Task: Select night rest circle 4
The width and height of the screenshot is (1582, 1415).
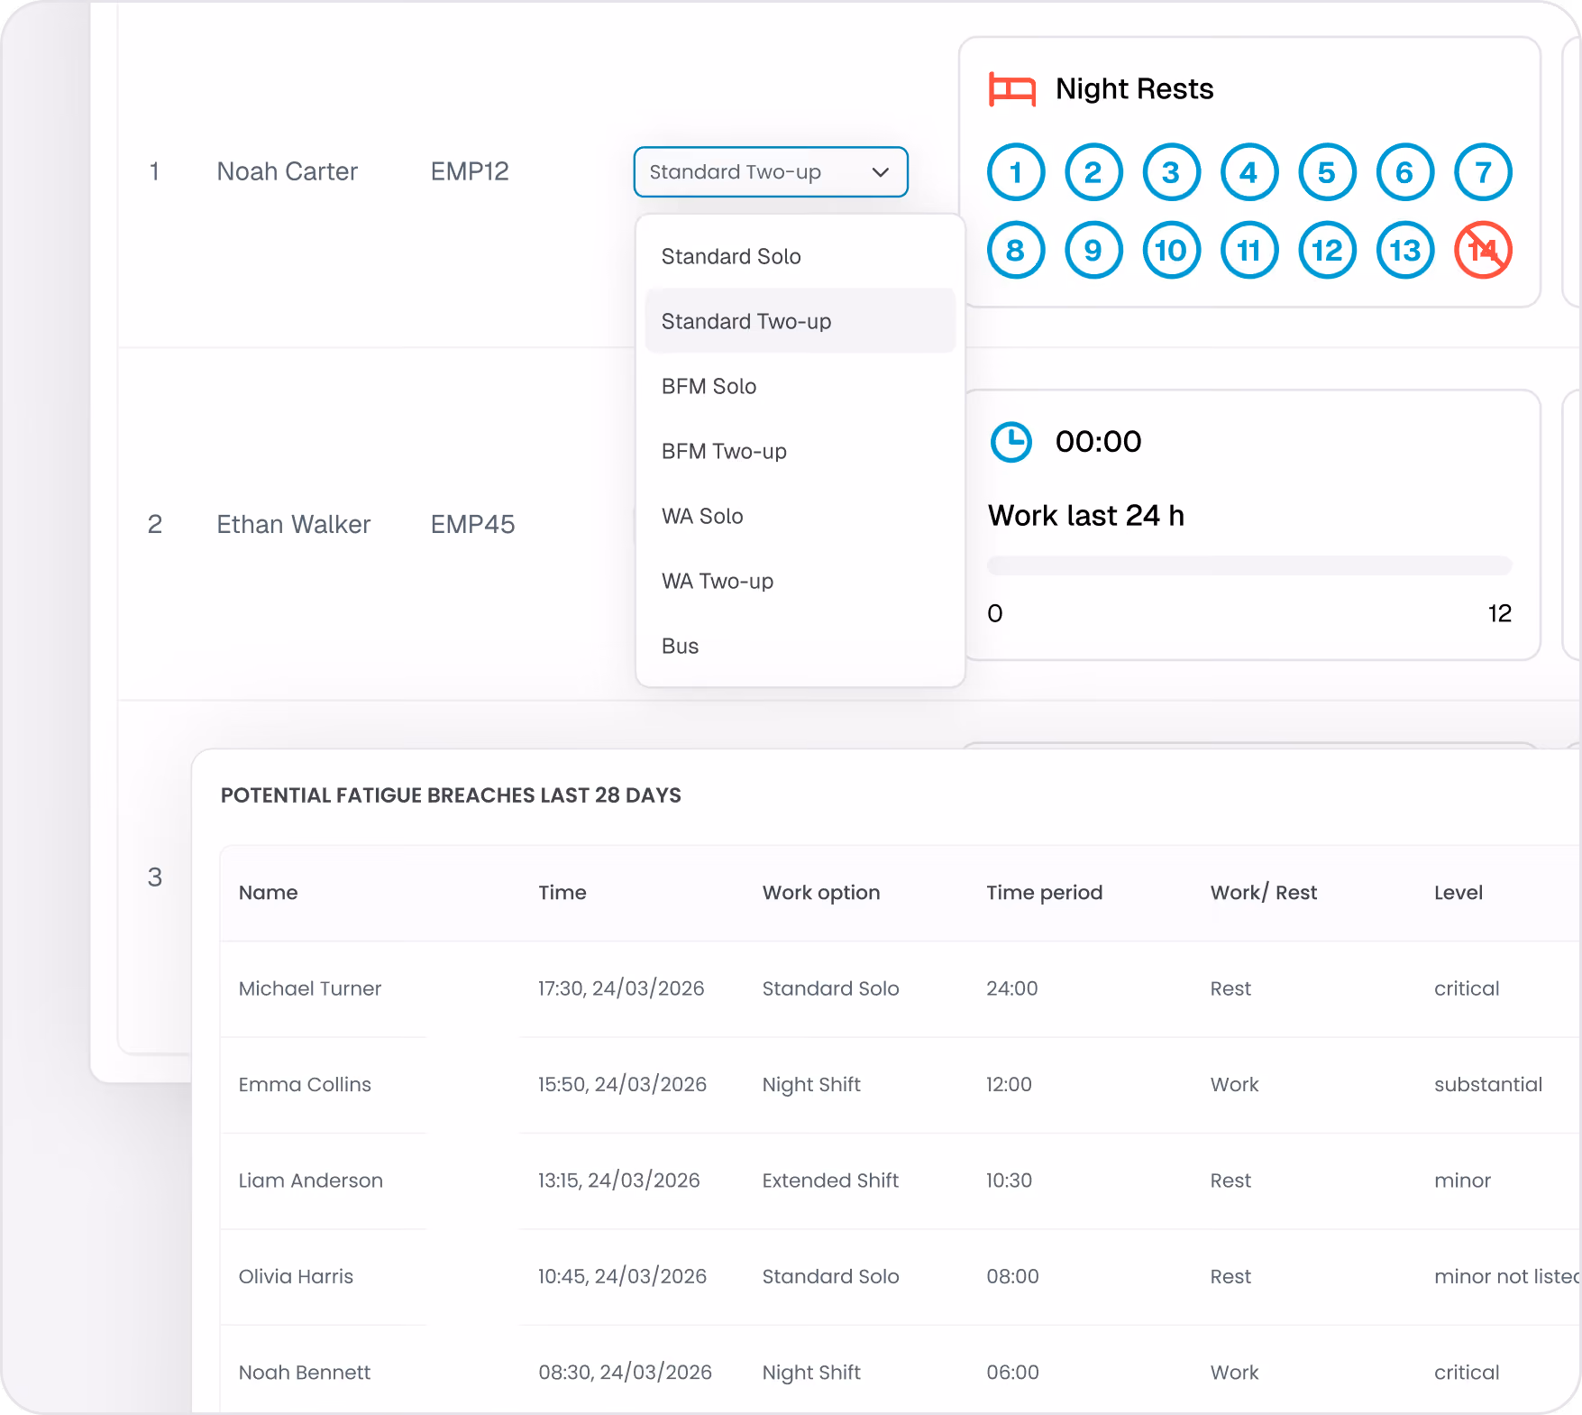Action: click(x=1249, y=172)
